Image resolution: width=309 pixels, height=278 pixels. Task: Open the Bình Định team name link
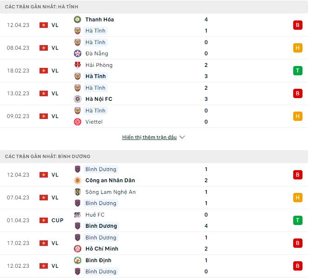98,260
